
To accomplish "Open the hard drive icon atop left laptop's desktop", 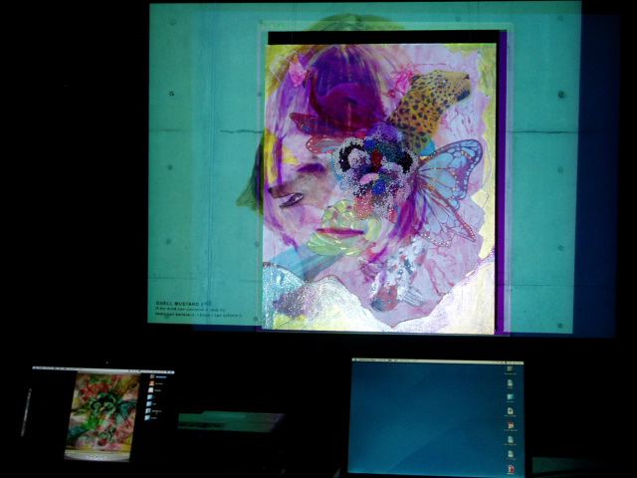I will point(152,376).
